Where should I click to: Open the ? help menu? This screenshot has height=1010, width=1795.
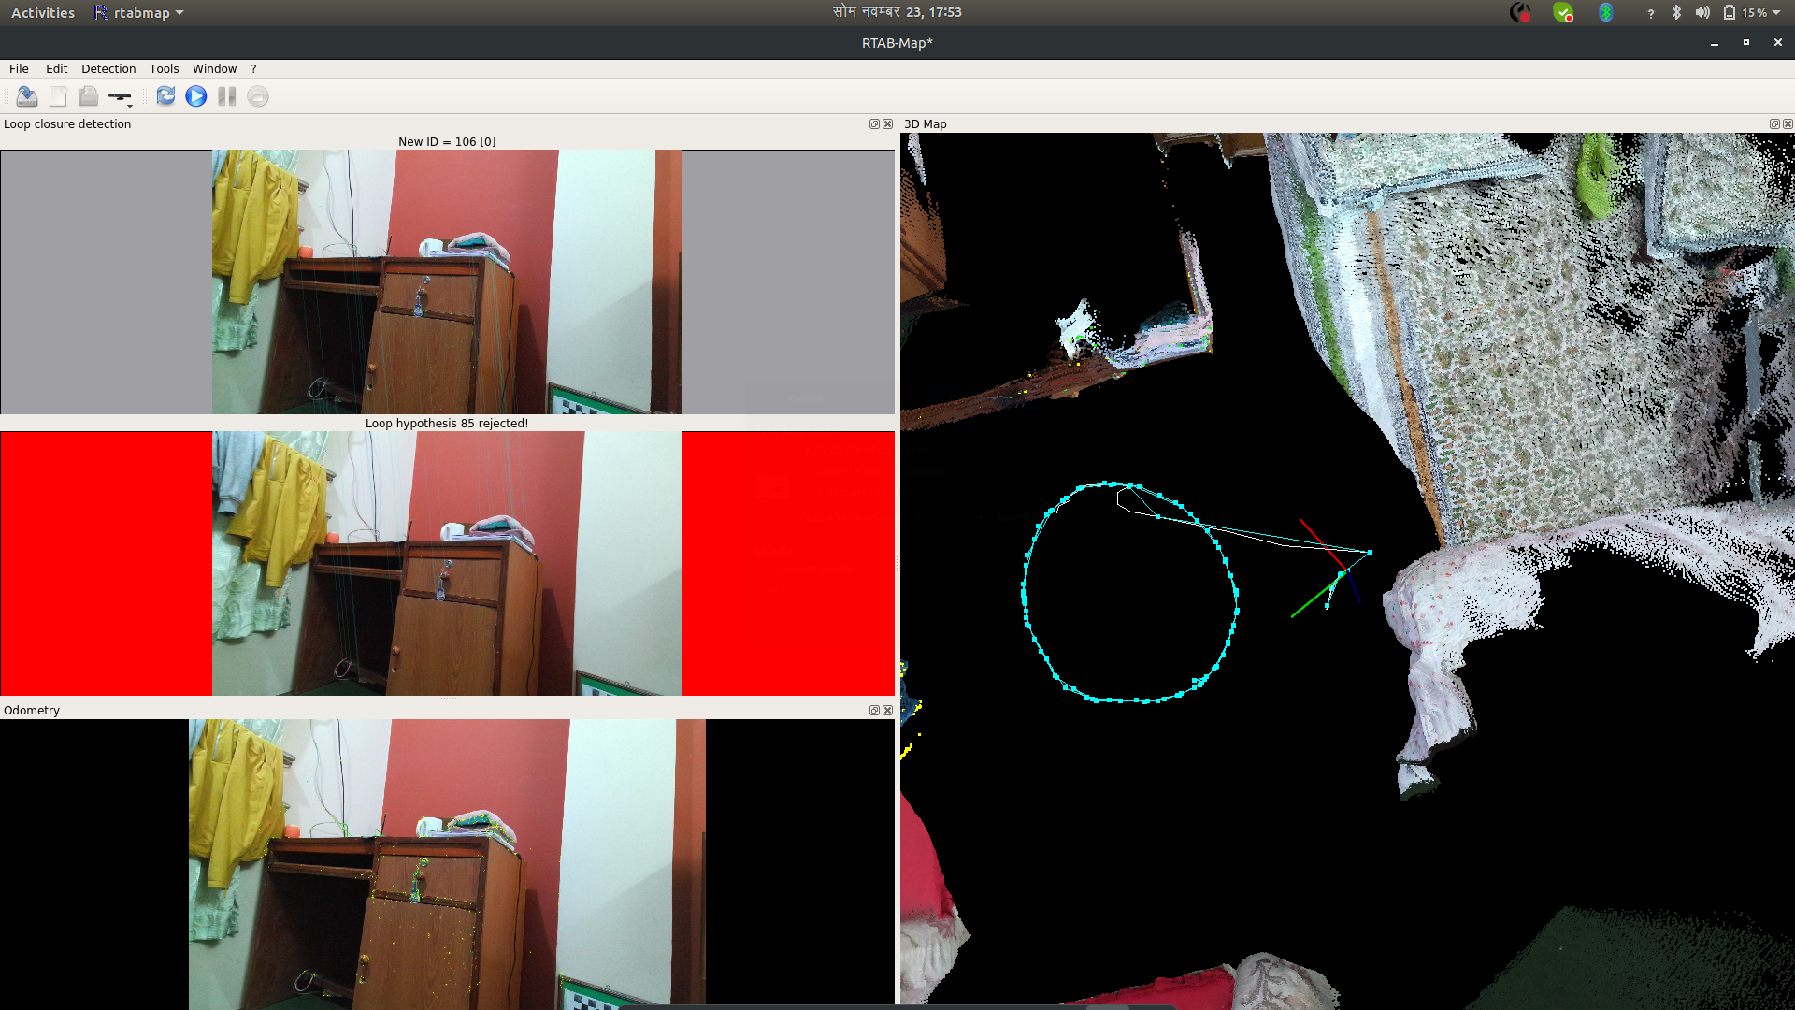point(253,69)
